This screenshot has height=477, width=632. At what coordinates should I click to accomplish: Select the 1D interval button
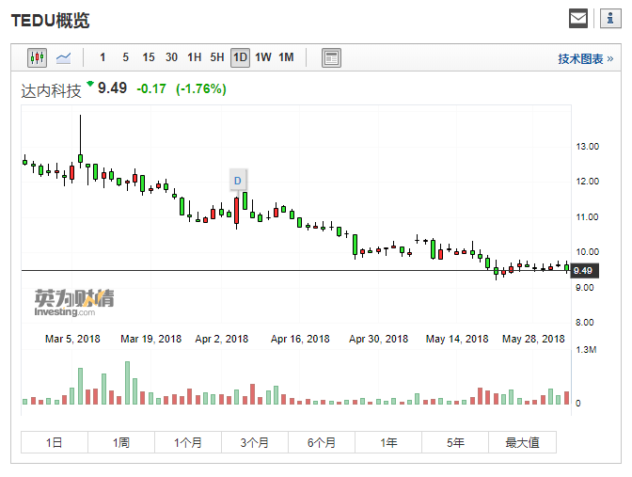[240, 57]
